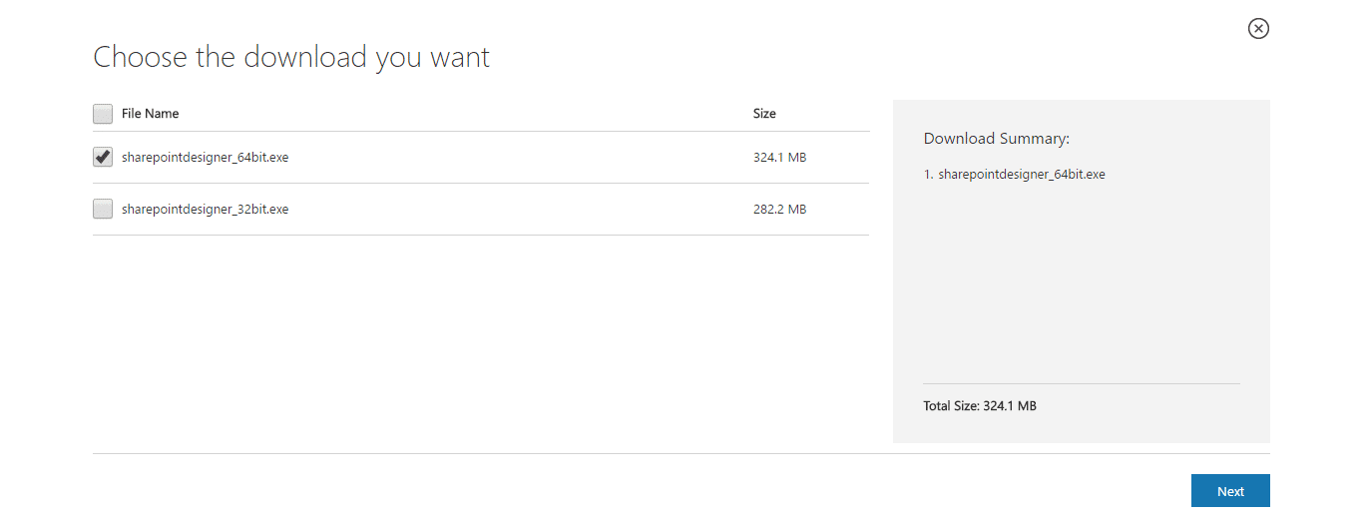Click the 324.1 MB size value in list
The image size is (1363, 523).
click(779, 157)
